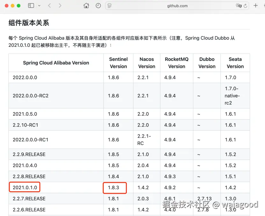Go forward with the forward arrow
265x216 pixels.
(60, 6)
